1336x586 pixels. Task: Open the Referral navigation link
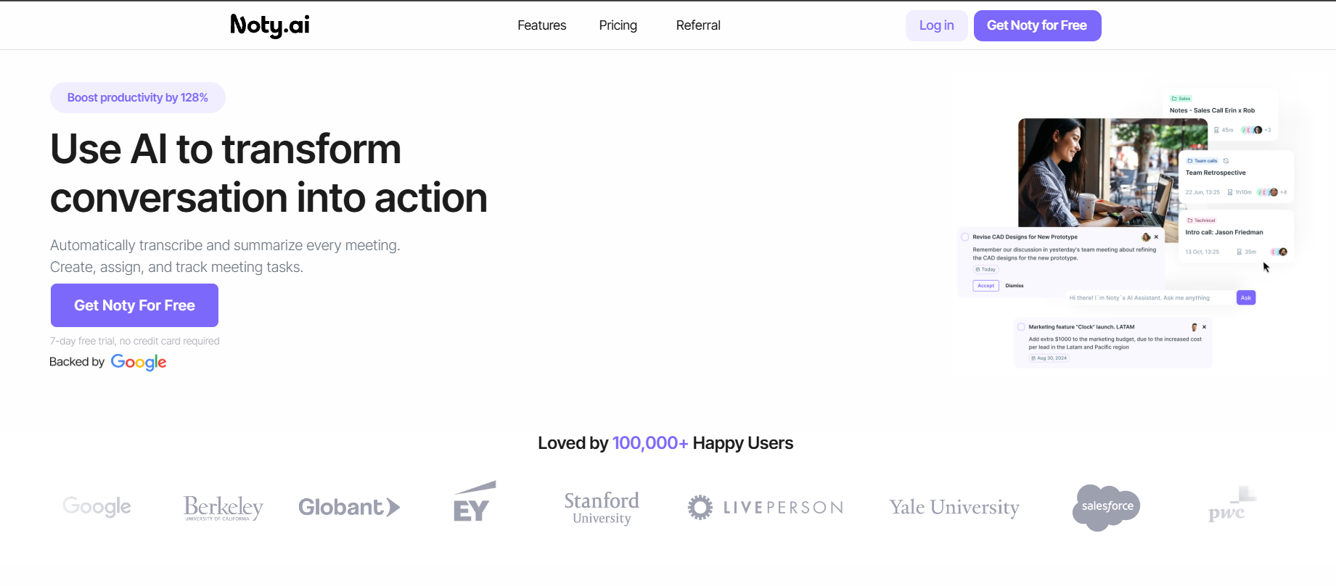click(x=698, y=25)
